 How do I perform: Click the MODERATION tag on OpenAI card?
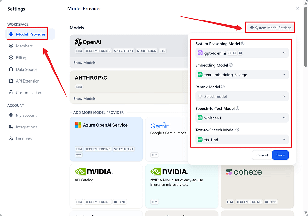(147, 51)
